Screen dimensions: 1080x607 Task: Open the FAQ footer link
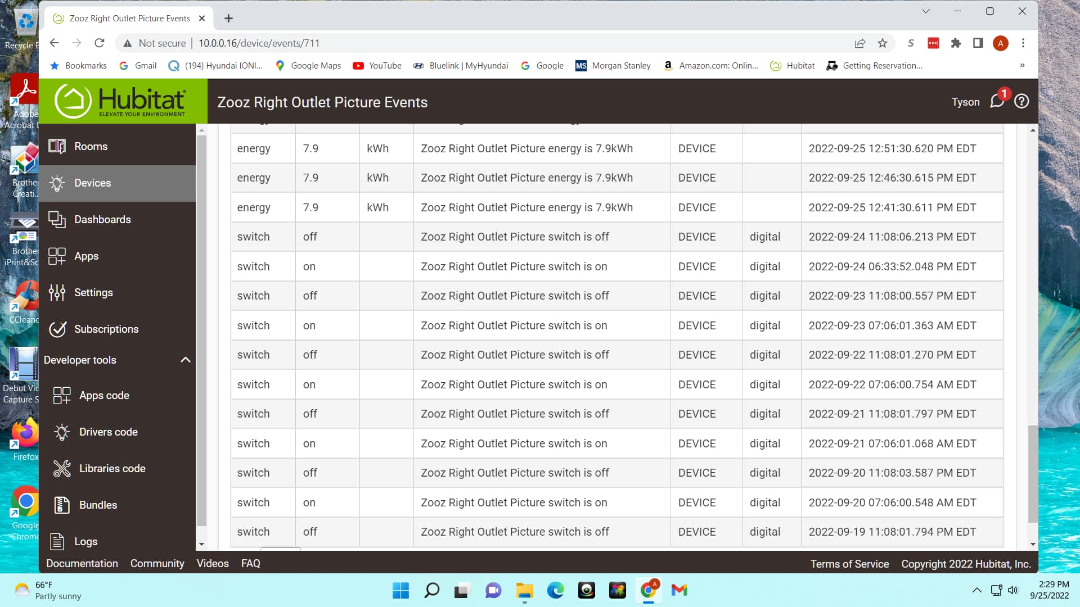click(x=251, y=564)
